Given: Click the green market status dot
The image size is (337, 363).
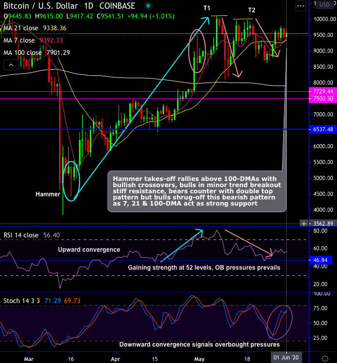Looking at the screenshot, I should click(148, 6).
